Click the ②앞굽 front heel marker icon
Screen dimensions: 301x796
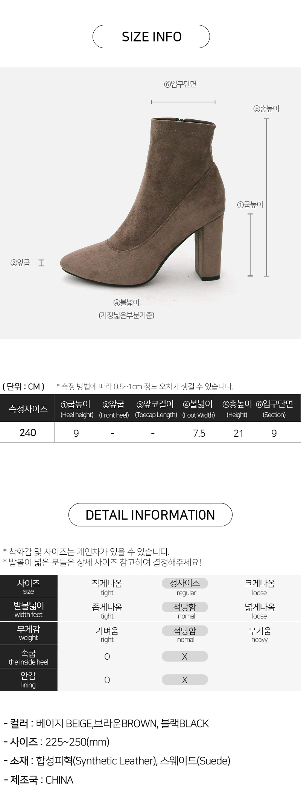(41, 263)
